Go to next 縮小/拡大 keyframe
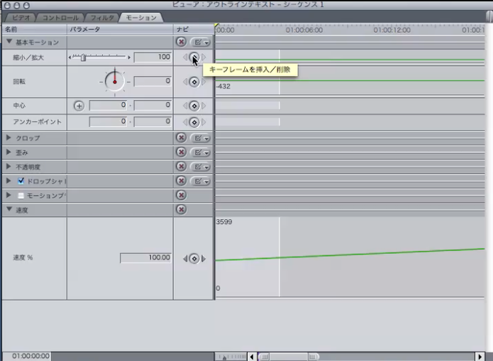The height and width of the screenshot is (361, 493). (x=204, y=57)
